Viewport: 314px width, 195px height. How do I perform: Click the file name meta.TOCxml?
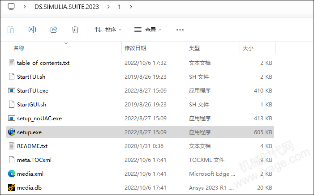(34, 160)
